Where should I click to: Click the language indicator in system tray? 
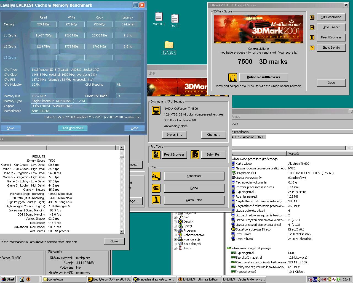[315, 279]
